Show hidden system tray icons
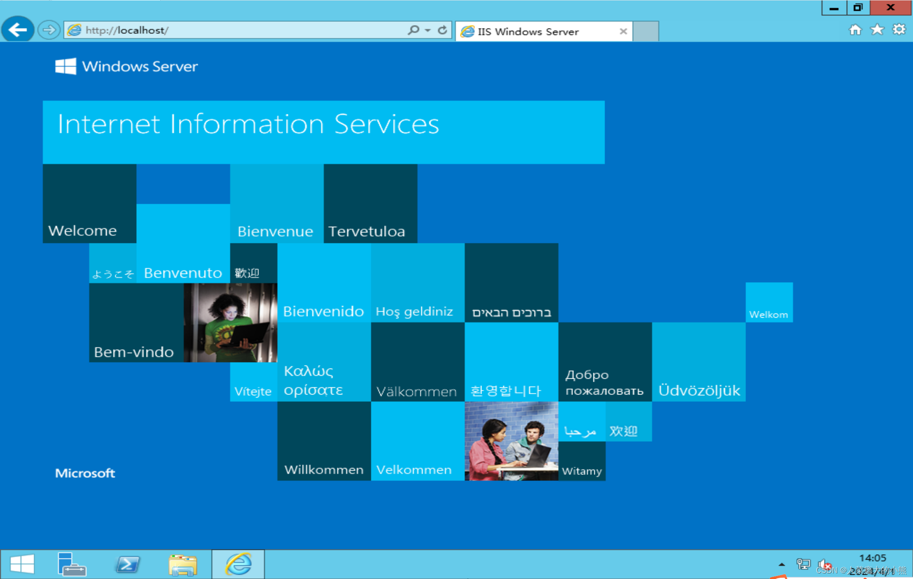Image resolution: width=913 pixels, height=579 pixels. tap(781, 564)
